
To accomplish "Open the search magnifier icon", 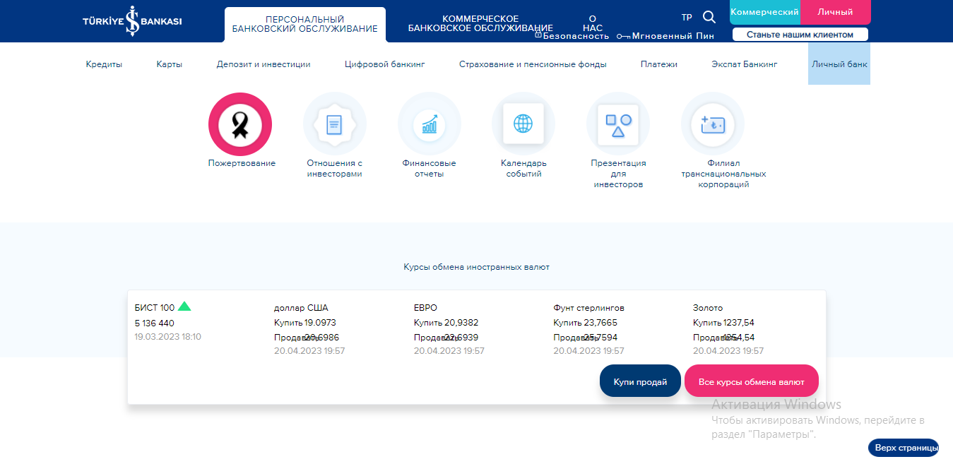I will [x=709, y=18].
